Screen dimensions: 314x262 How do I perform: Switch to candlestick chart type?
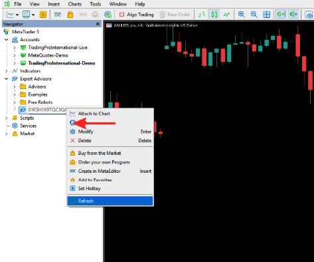pos(214,15)
